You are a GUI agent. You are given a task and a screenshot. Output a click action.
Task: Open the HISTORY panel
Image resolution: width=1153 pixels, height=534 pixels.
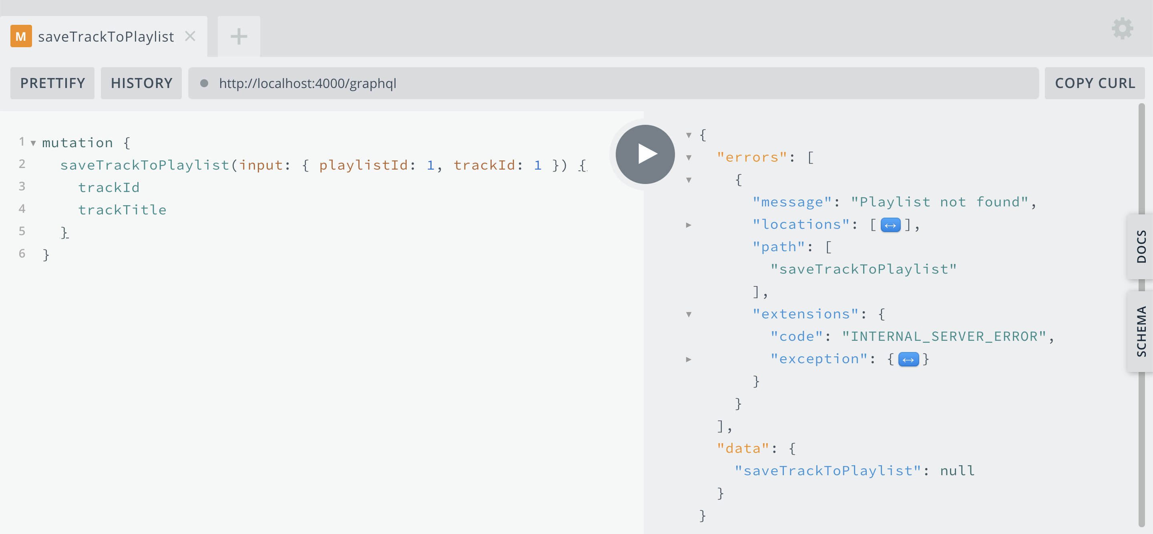(x=141, y=83)
